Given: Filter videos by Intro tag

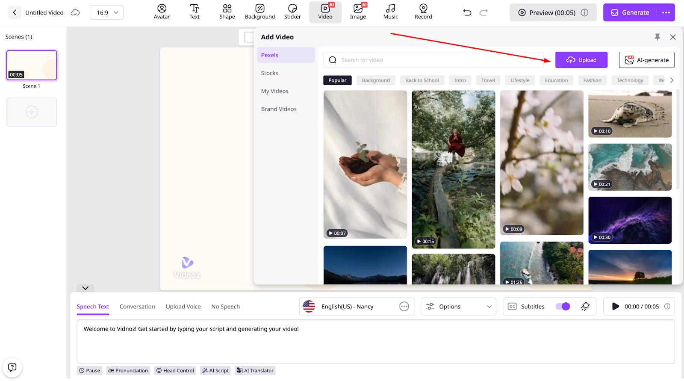Looking at the screenshot, I should pos(460,80).
